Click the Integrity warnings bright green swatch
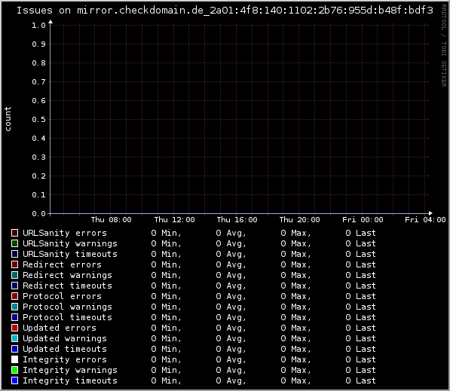Screen dimensions: 450x391 (14, 370)
